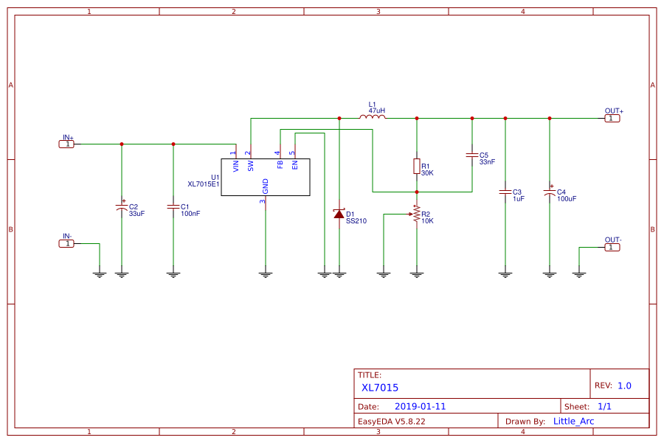Click the XL7015 title text

click(379, 387)
